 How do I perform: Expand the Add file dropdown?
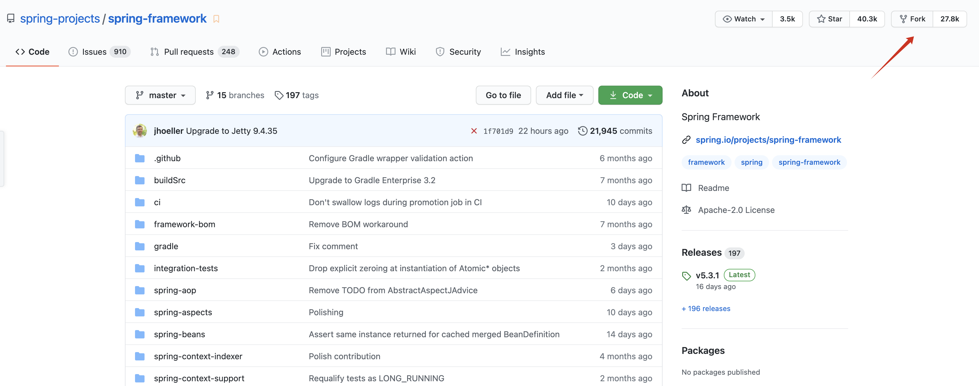click(x=564, y=95)
